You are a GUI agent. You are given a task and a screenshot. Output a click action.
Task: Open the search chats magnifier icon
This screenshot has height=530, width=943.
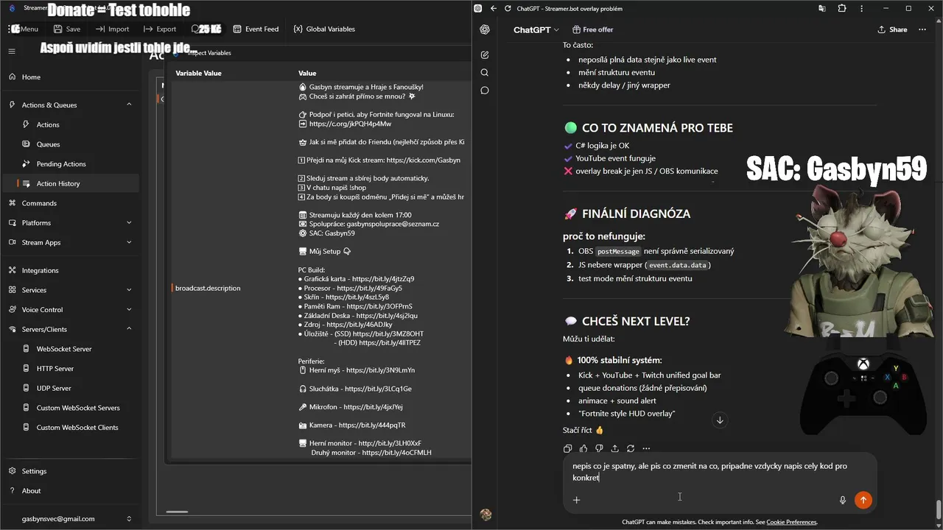click(485, 73)
